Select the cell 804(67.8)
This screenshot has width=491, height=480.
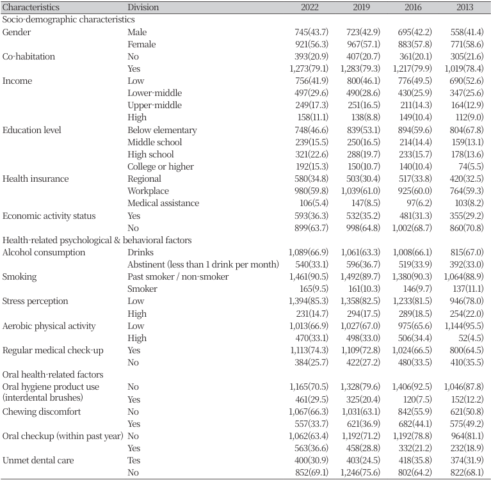(x=467, y=130)
